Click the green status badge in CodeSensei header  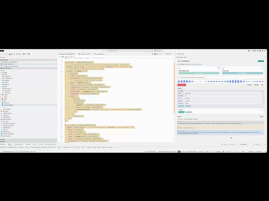click(x=261, y=61)
